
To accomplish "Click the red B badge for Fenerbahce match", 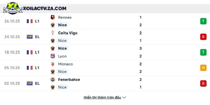I will (x=203, y=83).
